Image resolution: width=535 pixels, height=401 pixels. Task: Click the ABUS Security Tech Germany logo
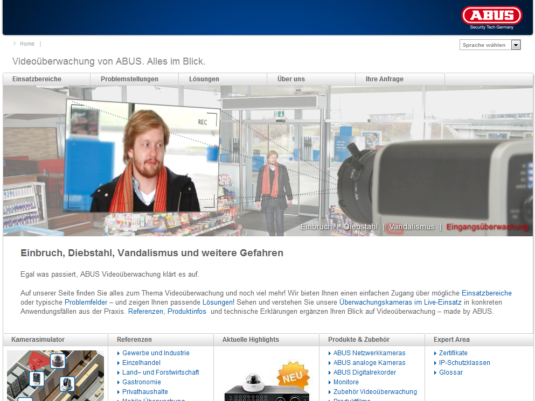[492, 18]
